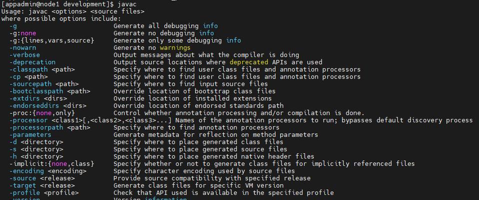Click the -cp <path> option
Viewport: 479px width, 200px height.
pyautogui.click(x=28, y=76)
